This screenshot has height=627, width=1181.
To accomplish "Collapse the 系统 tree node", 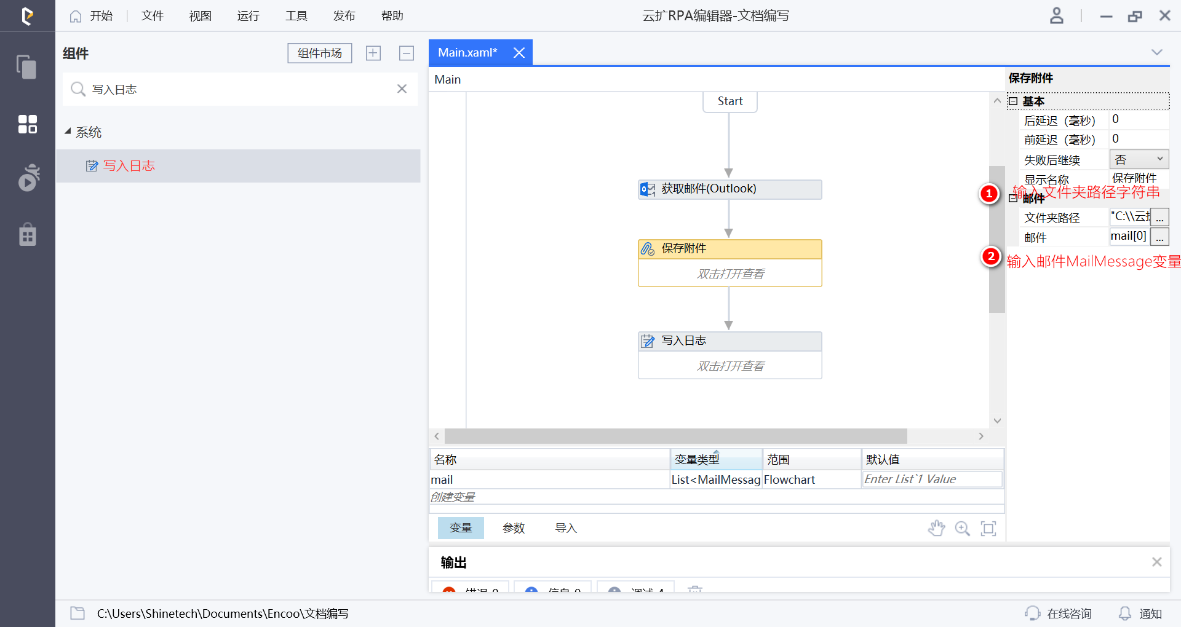I will (68, 132).
